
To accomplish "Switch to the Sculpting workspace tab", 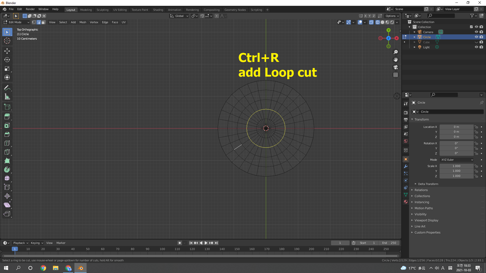I will (x=102, y=10).
